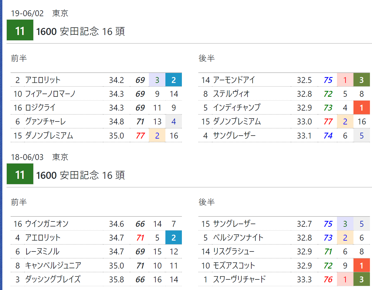The image size is (372, 290).
Task: Click horse name キャンベルジュニア
Action: point(53,266)
